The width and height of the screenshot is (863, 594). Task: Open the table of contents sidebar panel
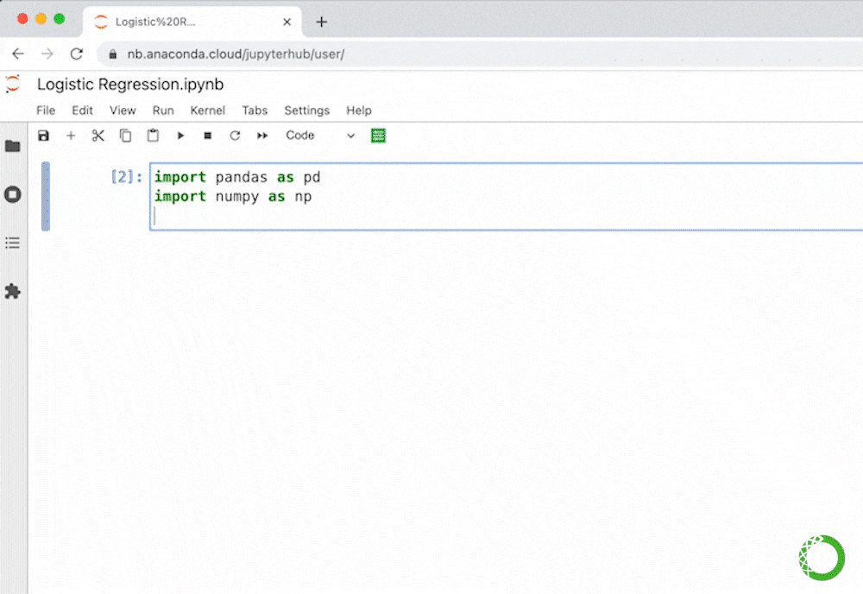[13, 243]
